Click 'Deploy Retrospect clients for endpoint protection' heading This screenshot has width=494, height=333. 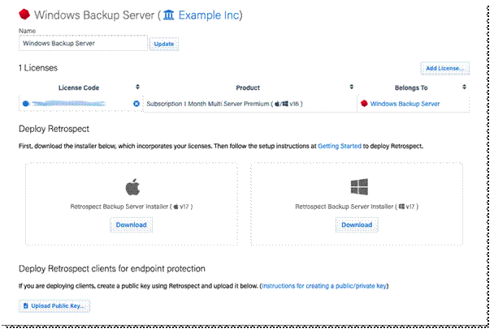point(112,269)
